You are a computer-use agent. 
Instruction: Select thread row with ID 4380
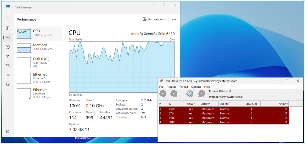tap(223, 109)
